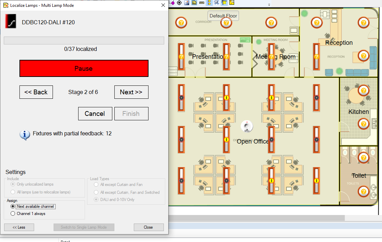
Task: Click the yellow zone tool icon in the toolbar
Action: [224, 3]
